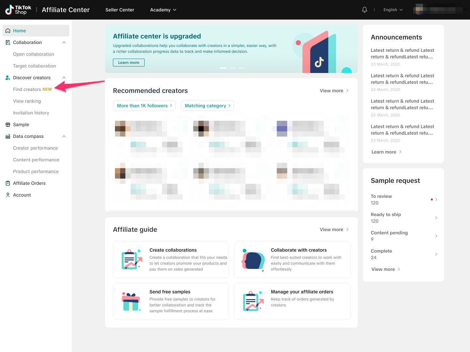470x352 pixels.
Task: Click Learn more button on upgrade banner
Action: pos(129,63)
